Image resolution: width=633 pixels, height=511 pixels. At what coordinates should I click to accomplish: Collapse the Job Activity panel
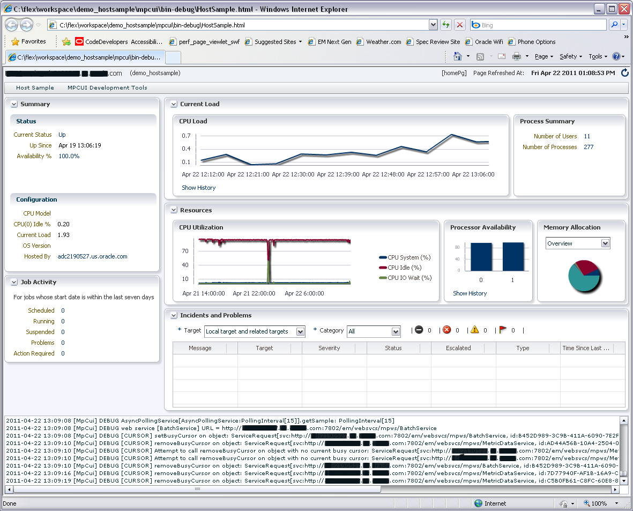pos(14,283)
